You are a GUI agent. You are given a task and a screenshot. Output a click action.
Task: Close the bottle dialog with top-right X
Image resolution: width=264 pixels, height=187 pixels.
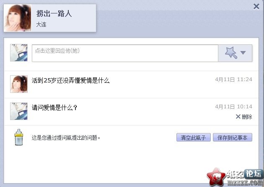(256, 7)
